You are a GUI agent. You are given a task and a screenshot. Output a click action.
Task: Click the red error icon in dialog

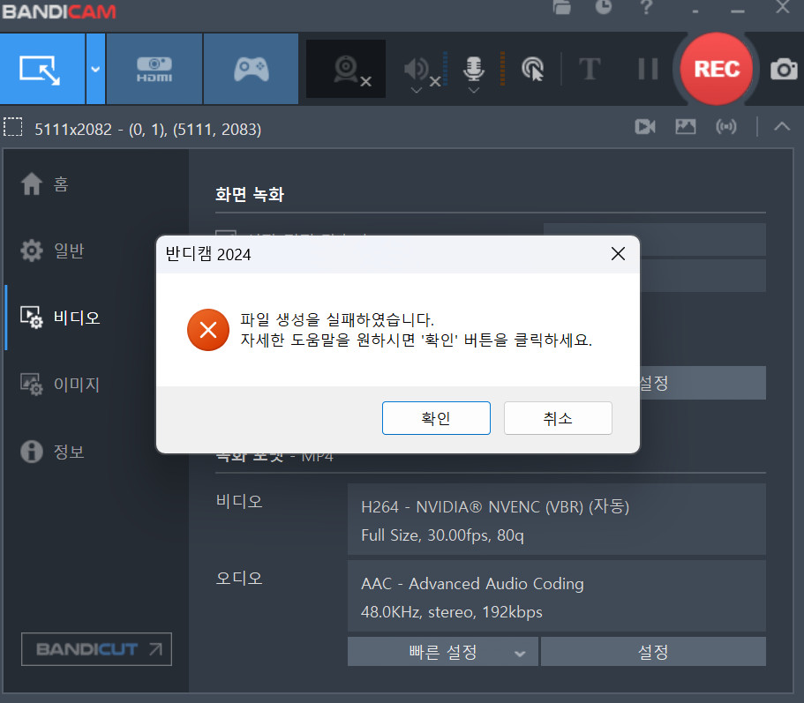[208, 330]
